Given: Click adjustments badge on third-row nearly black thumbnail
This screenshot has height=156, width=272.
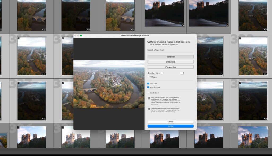Looking at the screenshot, I should click(266, 119).
